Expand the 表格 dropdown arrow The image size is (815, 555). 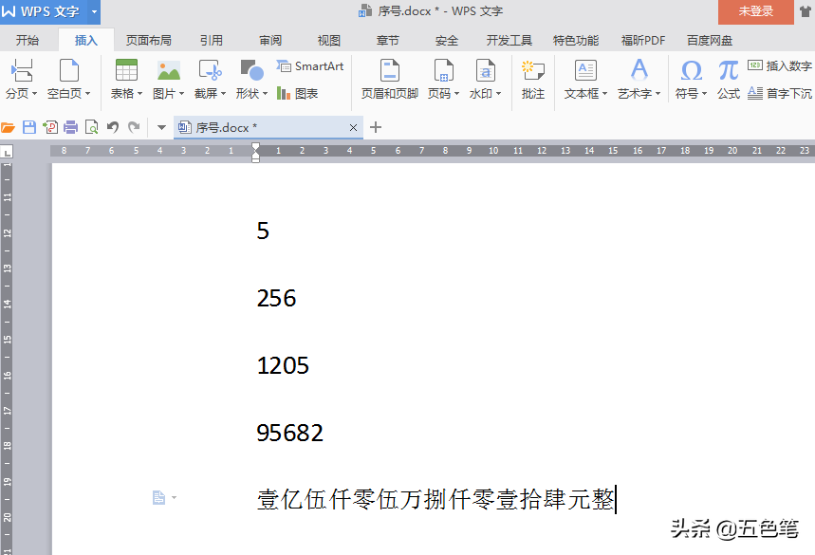tap(139, 94)
